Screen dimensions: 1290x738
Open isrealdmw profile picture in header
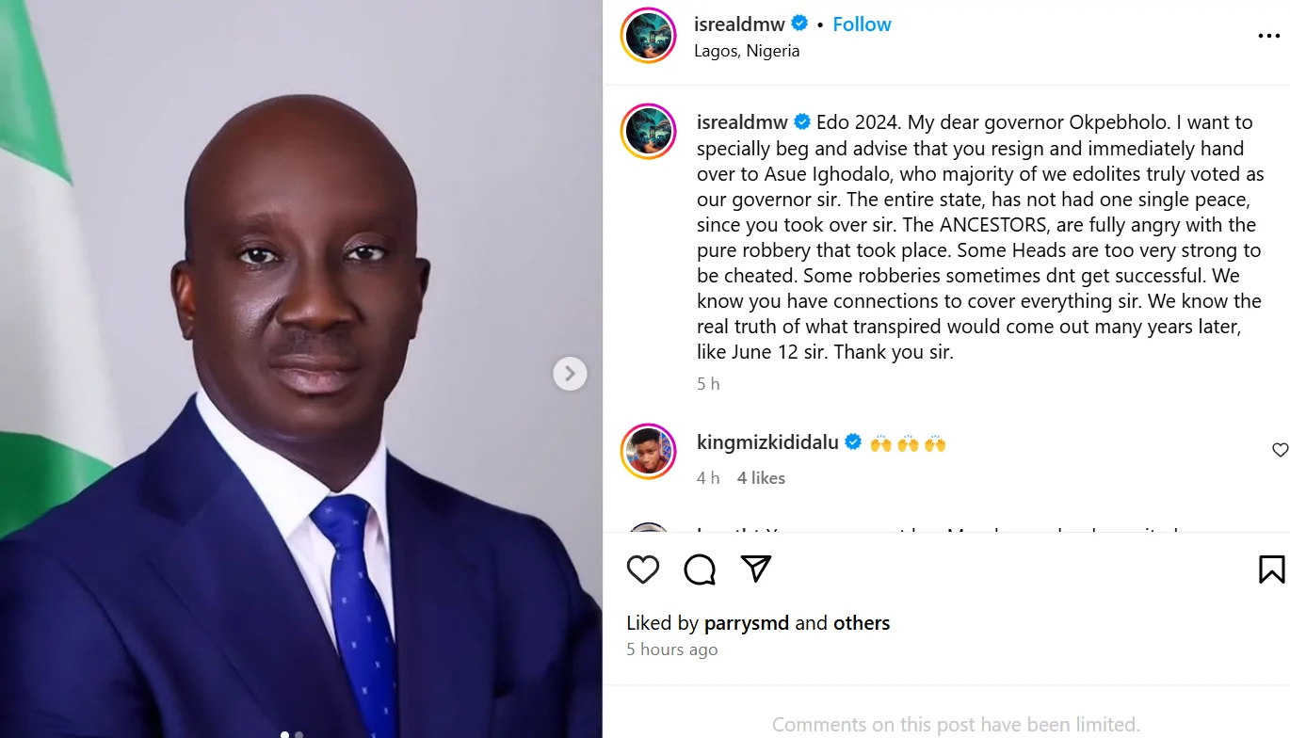649,36
